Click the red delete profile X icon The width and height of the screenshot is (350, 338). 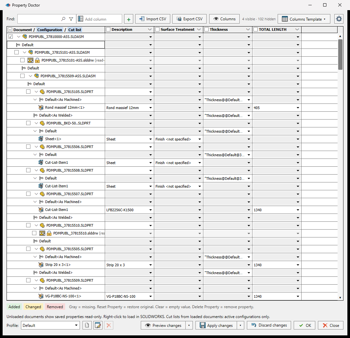(109, 325)
